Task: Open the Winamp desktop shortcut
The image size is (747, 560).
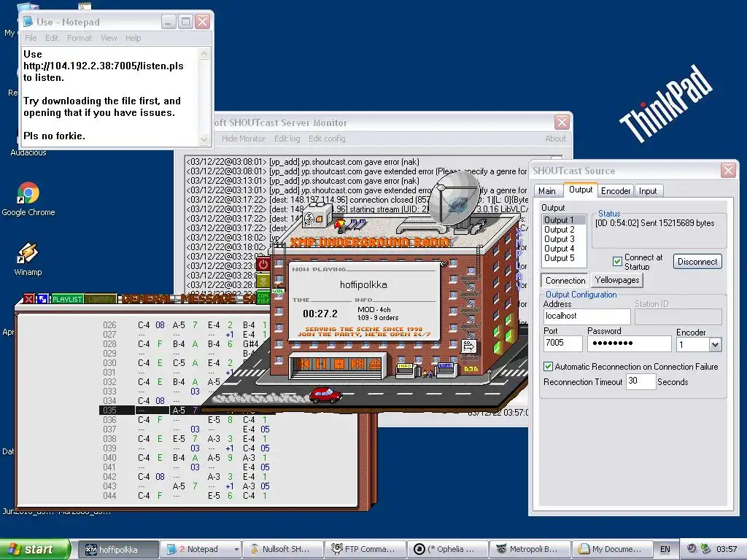Action: tap(28, 259)
